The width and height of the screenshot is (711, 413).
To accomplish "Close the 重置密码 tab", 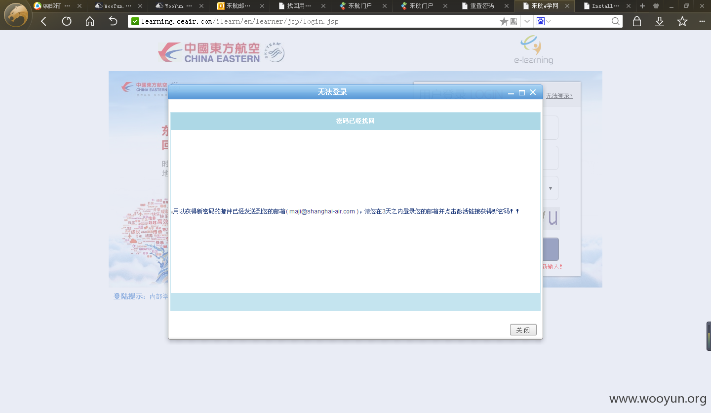I will [x=506, y=6].
